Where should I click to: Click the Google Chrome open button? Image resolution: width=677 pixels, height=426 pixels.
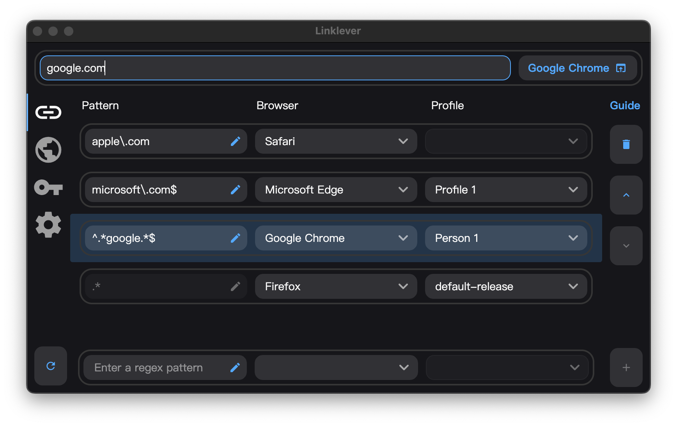tap(577, 68)
